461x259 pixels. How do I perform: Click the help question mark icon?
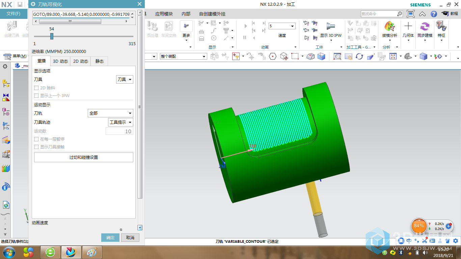coord(434,14)
